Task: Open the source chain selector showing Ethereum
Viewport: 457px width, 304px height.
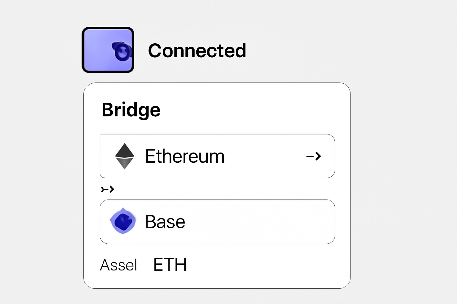Action: pyautogui.click(x=217, y=156)
